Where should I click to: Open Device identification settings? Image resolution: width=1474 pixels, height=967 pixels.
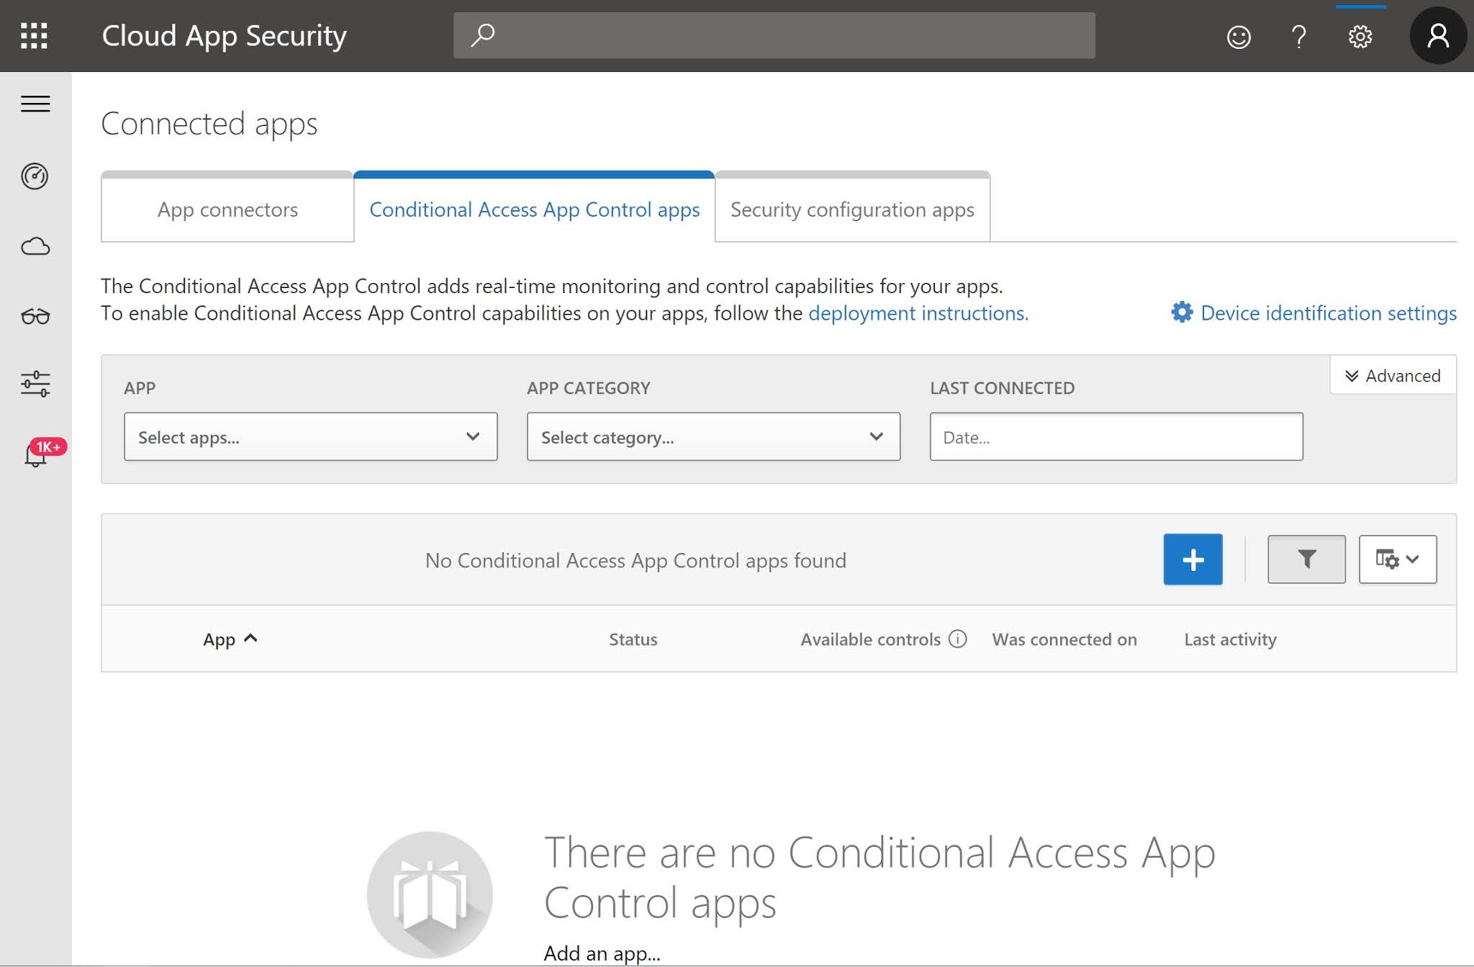point(1328,313)
